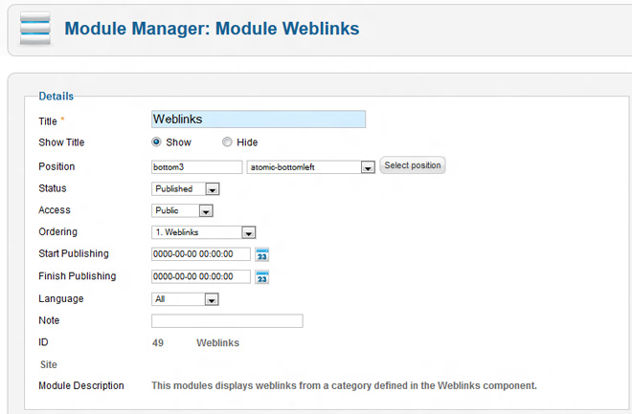The image size is (632, 414).
Task: Select the Show radio button for title
Action: point(157,142)
